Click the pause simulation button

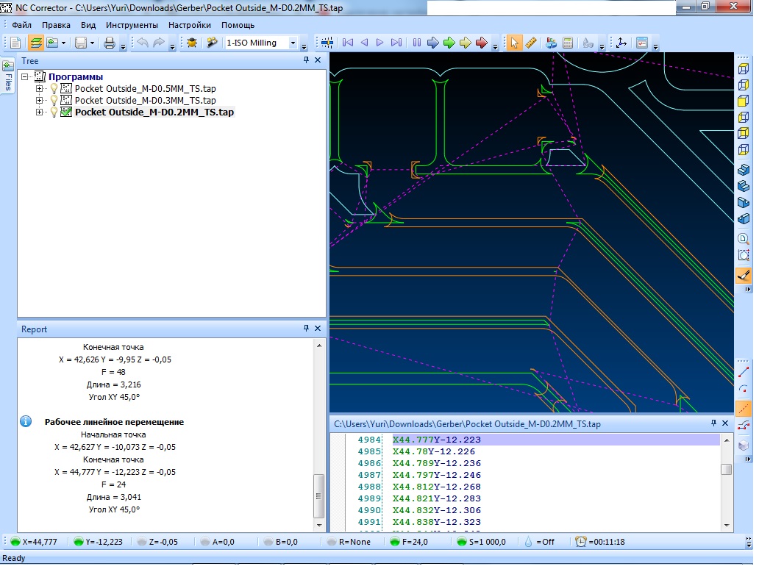417,43
